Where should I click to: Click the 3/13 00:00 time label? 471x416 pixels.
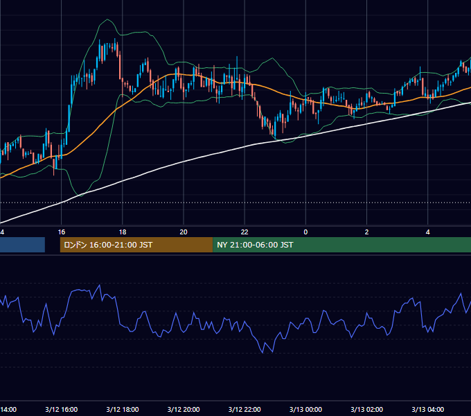(x=305, y=409)
